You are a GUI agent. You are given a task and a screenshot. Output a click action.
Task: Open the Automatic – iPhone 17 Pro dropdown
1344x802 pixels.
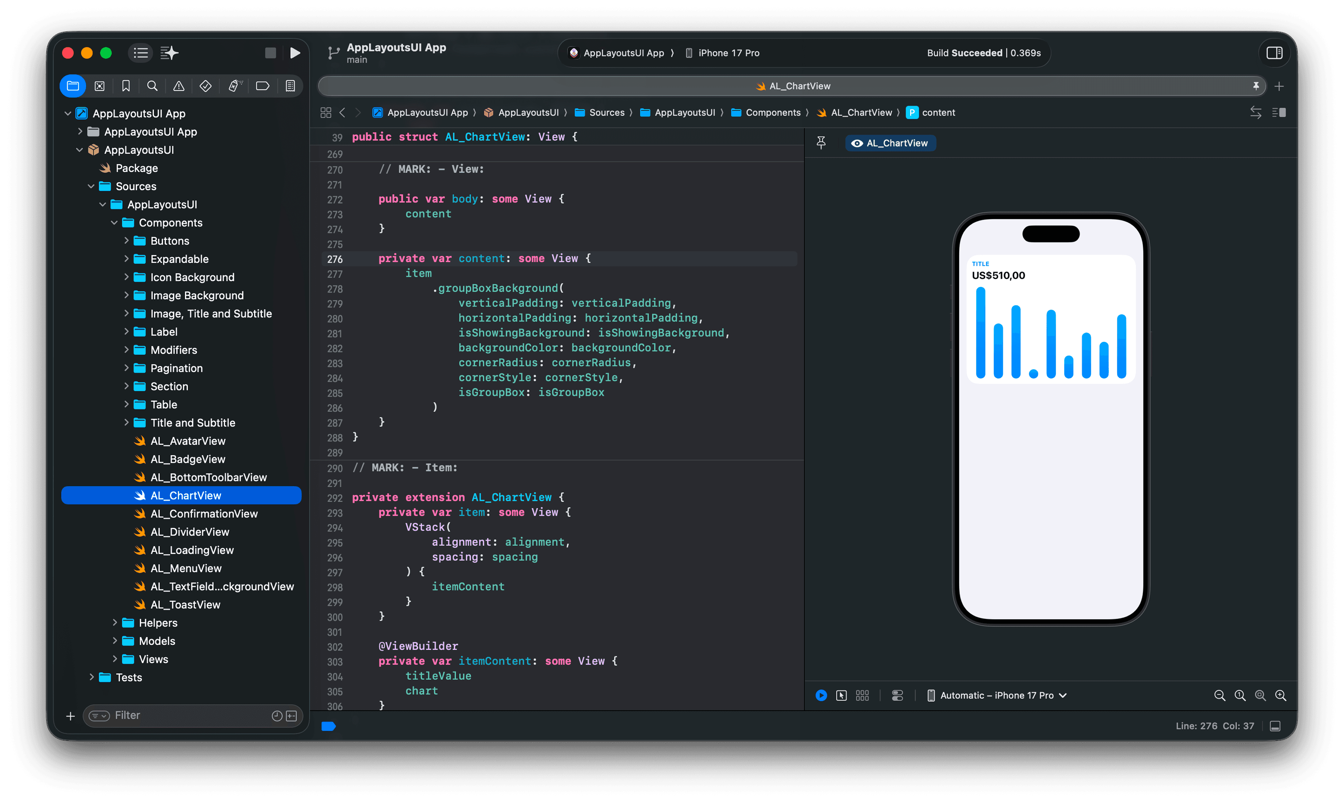997,695
